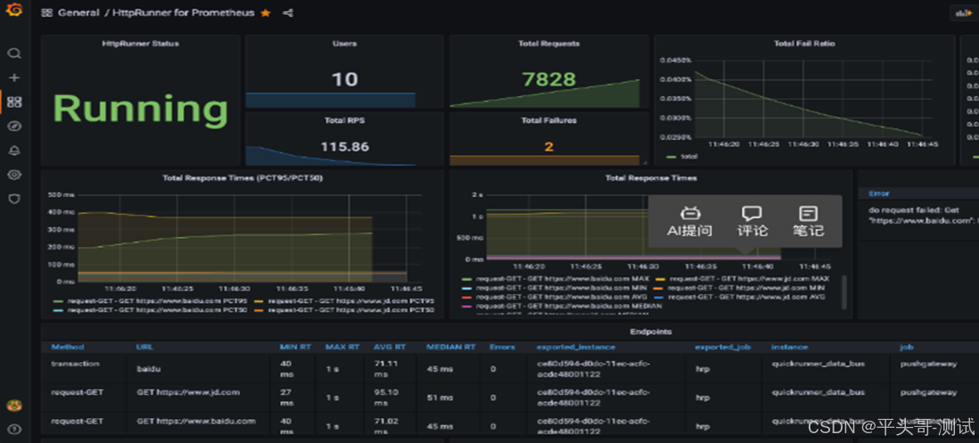Open the Total Fail Ratio panel title menu

coord(804,44)
